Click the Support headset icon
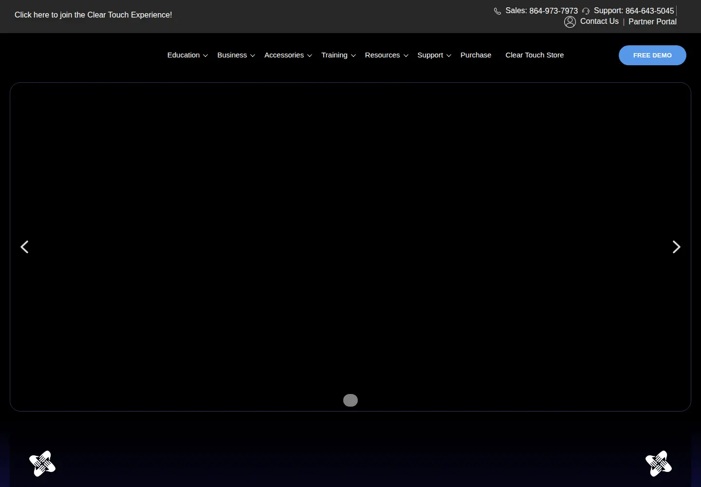 [x=586, y=11]
